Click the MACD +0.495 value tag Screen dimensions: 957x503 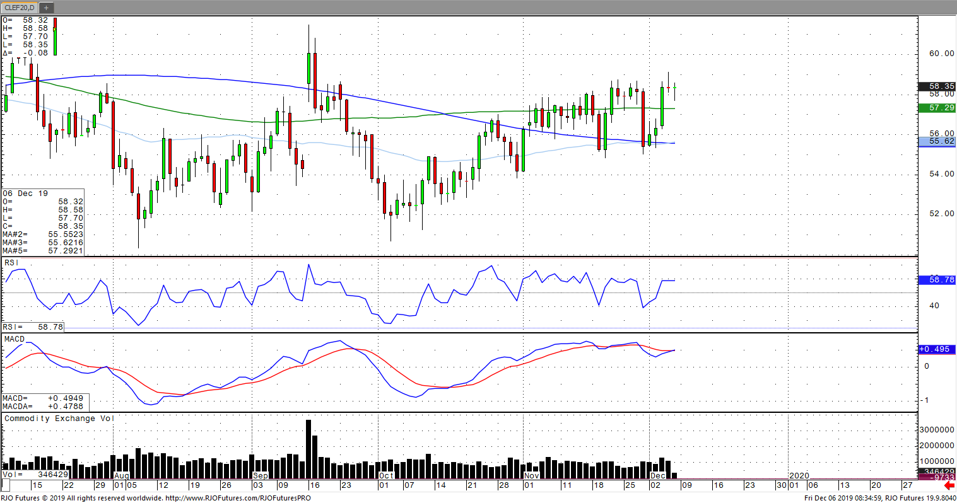coord(937,349)
